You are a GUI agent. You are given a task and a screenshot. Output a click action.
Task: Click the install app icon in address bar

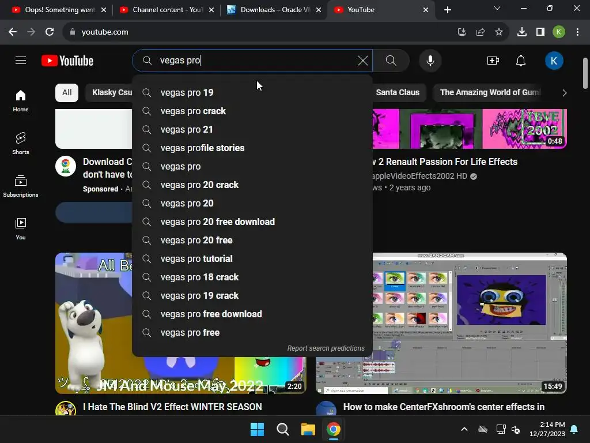[x=462, y=32]
